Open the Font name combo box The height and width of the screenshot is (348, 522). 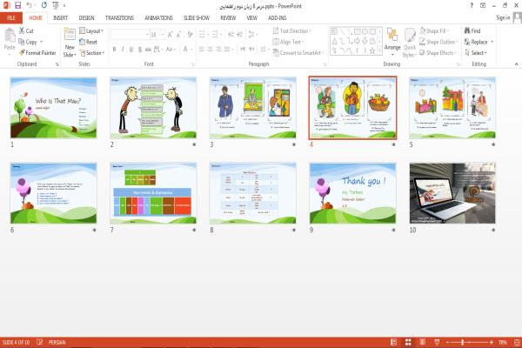coord(130,34)
